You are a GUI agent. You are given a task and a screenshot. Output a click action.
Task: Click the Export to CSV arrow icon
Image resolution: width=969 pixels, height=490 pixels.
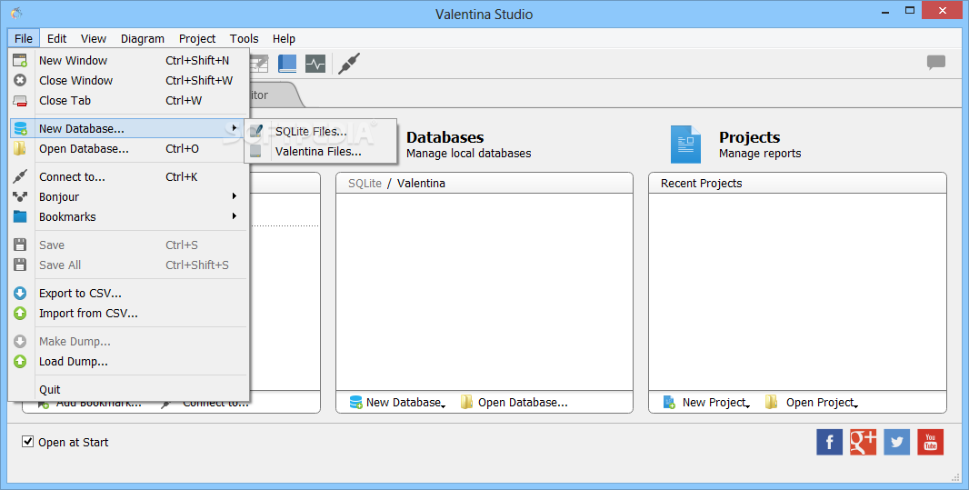coord(20,294)
